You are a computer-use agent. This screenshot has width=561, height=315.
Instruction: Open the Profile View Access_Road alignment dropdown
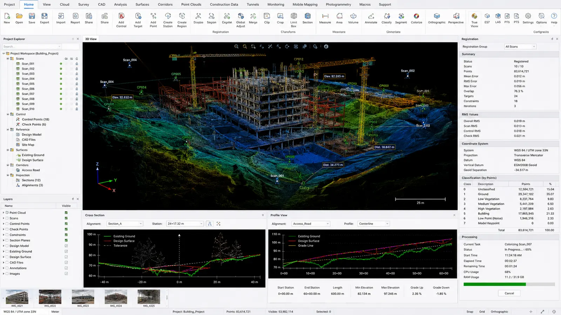[311, 224]
